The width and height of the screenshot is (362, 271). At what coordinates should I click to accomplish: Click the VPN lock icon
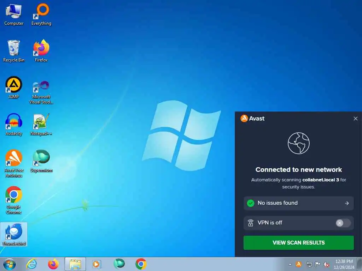pos(251,223)
